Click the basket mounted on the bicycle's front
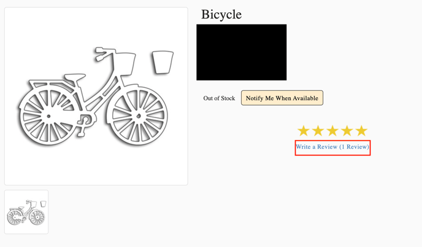Viewport: 422px width, 247px height. 123,64
